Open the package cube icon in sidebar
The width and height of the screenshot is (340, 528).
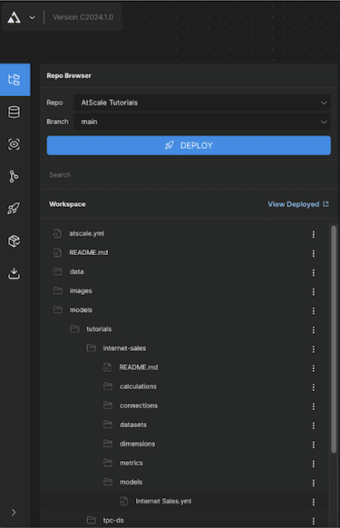[x=15, y=240]
